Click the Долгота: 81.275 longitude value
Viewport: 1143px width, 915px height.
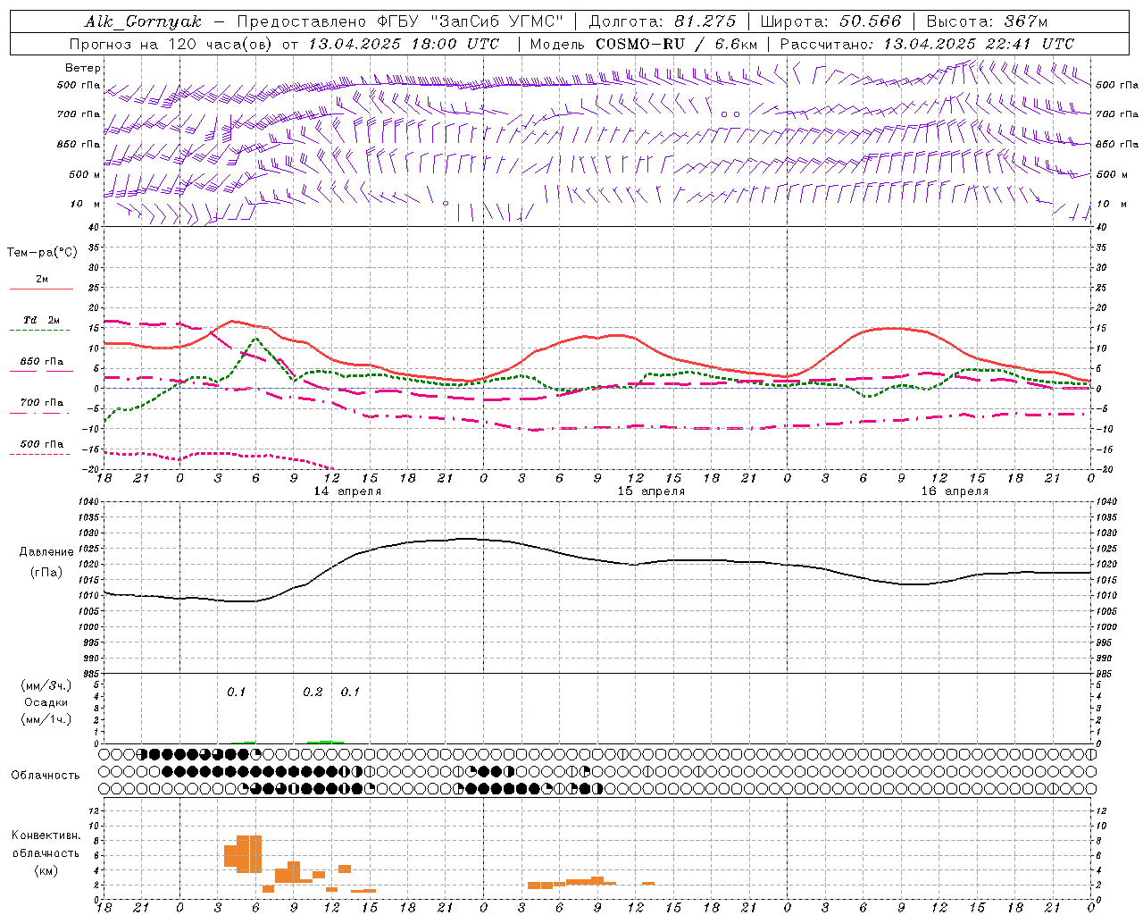[663, 21]
